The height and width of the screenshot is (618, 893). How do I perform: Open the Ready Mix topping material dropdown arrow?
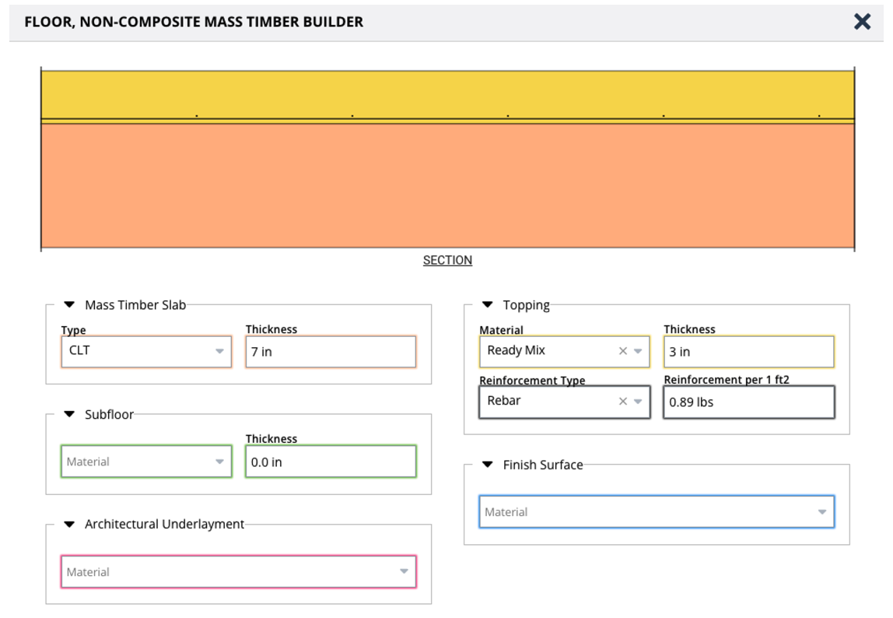(x=638, y=351)
